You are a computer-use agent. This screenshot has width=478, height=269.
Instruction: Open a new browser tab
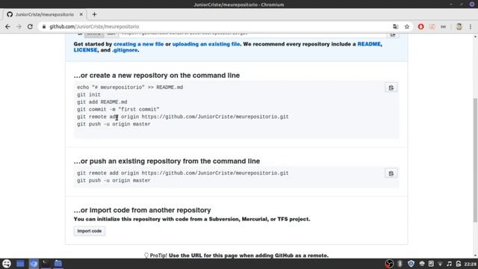point(94,14)
